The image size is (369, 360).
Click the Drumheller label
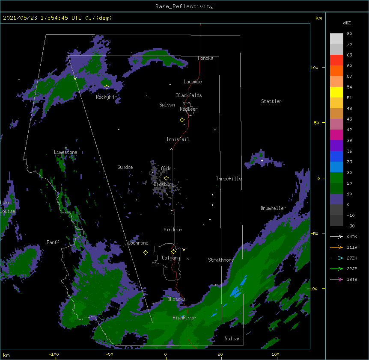[x=273, y=208]
